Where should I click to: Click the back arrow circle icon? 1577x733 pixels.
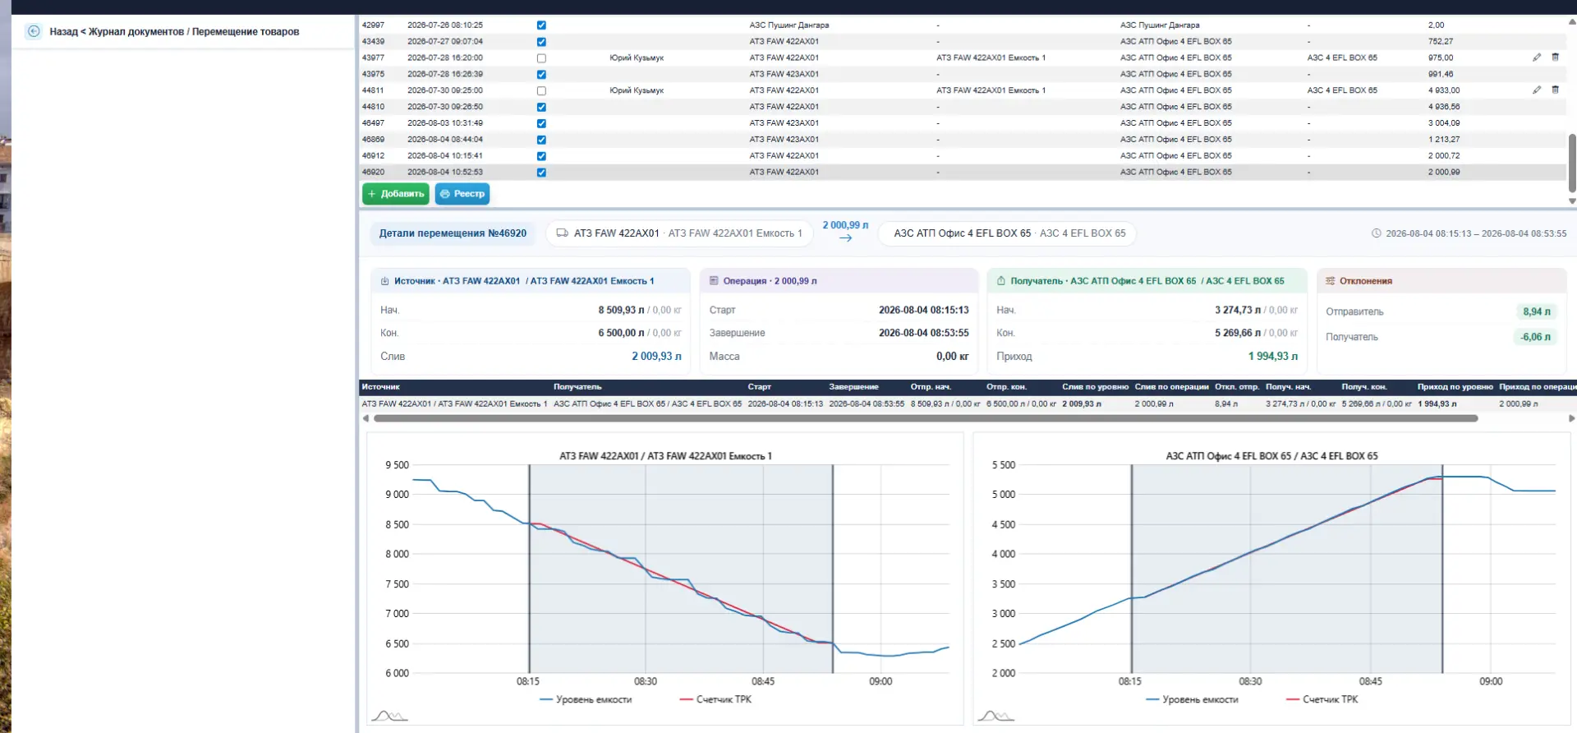click(x=34, y=31)
